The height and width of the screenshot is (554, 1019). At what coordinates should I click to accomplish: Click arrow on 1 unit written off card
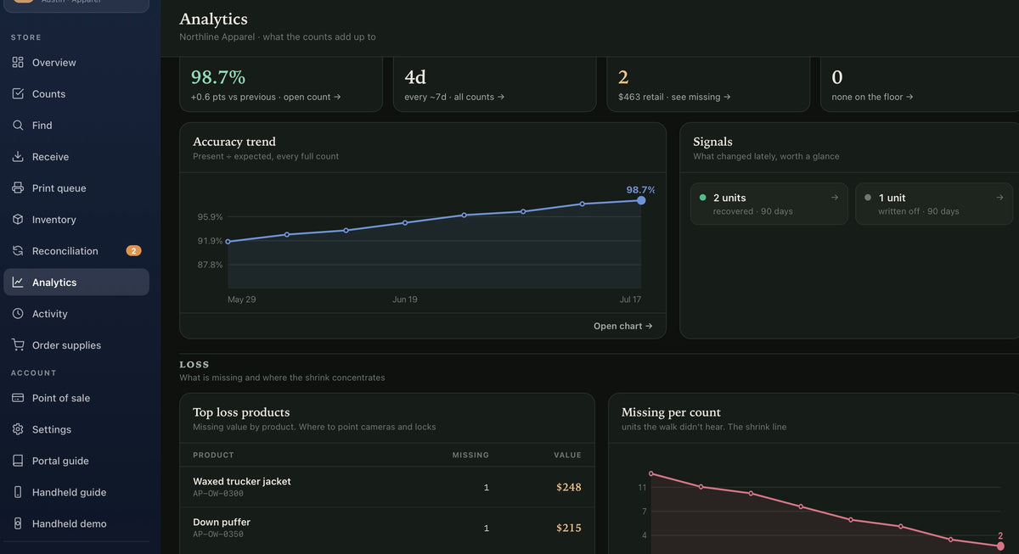pyautogui.click(x=999, y=198)
